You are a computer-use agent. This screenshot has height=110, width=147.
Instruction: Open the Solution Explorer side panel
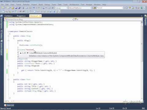click(1, 48)
